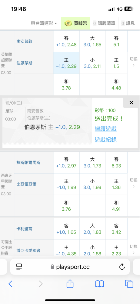Tap Safari back arrow
The width and height of the screenshot is (140, 304).
[10, 284]
